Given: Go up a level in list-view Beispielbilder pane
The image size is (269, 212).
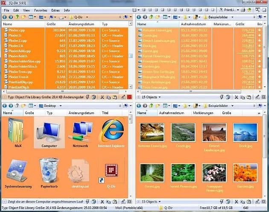Looking at the screenshot, I should pyautogui.click(x=151, y=17).
